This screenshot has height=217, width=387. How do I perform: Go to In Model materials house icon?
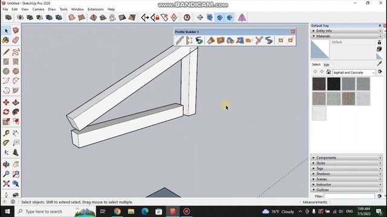[328, 72]
